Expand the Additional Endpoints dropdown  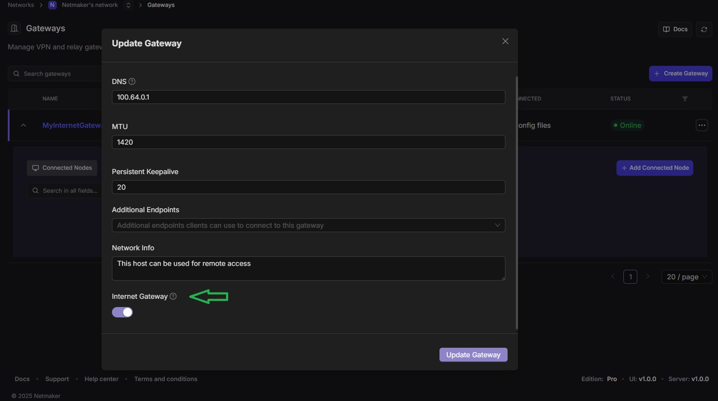coord(308,225)
